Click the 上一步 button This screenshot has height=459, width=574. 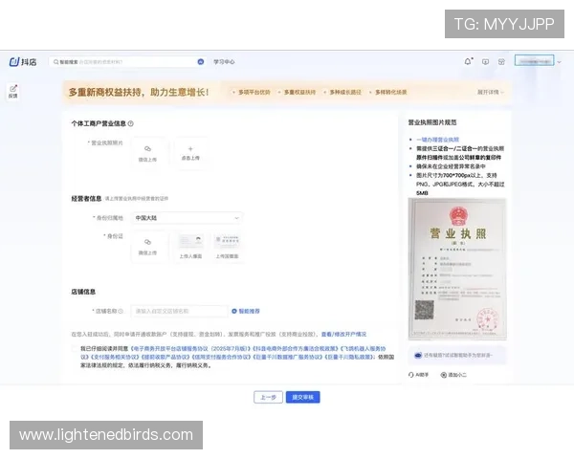(x=268, y=397)
